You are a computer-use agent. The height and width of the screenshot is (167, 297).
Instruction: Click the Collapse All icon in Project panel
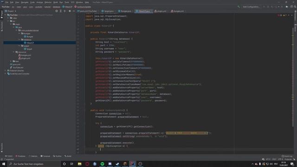click(65, 11)
